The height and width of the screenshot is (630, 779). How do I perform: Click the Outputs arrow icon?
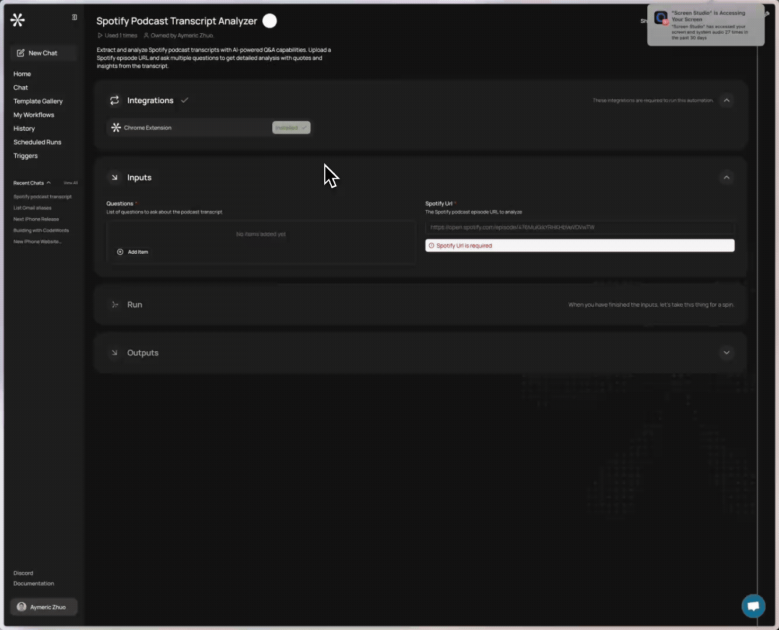point(114,353)
